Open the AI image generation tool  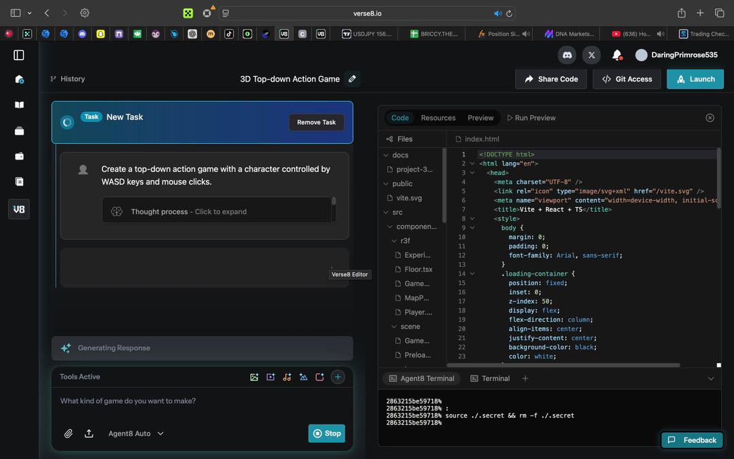(254, 376)
